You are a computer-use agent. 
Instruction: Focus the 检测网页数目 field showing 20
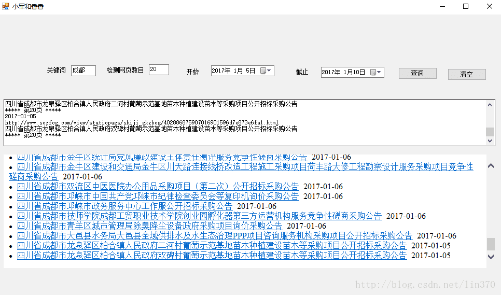pyautogui.click(x=159, y=69)
